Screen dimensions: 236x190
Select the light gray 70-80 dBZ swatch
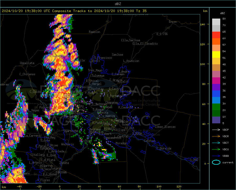[x=216, y=22]
